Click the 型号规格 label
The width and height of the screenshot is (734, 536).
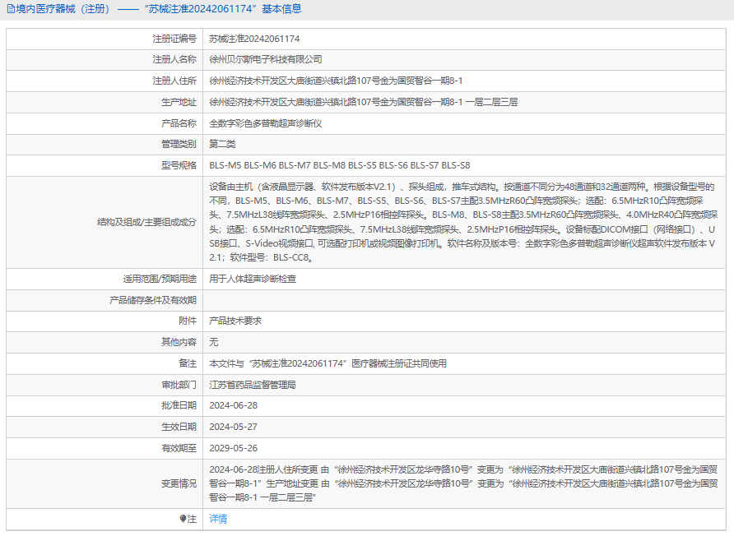[179, 165]
